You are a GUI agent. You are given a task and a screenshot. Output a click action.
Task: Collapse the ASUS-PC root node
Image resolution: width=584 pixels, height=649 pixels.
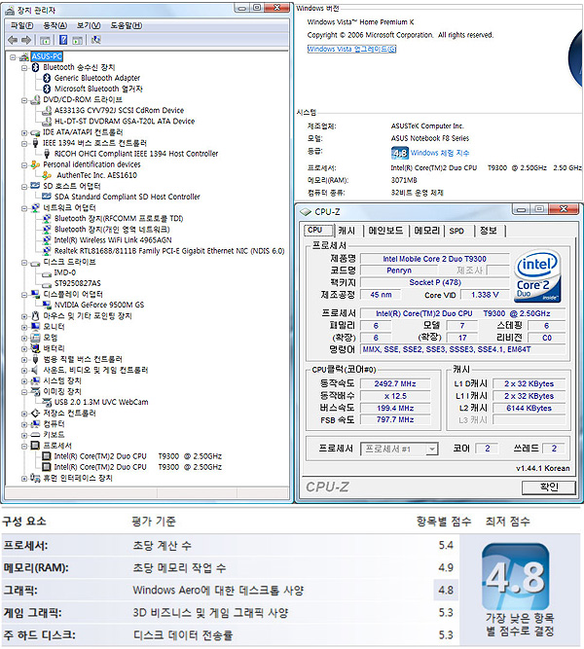(13, 57)
